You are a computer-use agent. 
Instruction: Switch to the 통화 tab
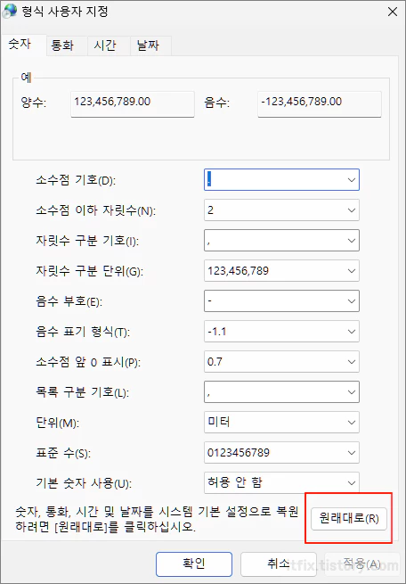point(67,45)
